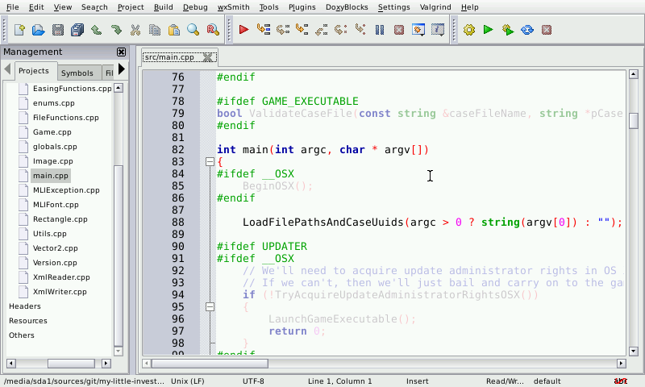Show more Management tabs with the right arrow
This screenshot has width=645, height=387.
[x=122, y=69]
